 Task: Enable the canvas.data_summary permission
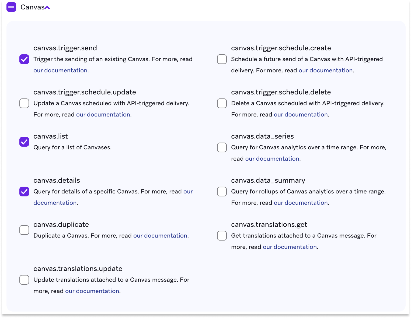click(x=222, y=192)
